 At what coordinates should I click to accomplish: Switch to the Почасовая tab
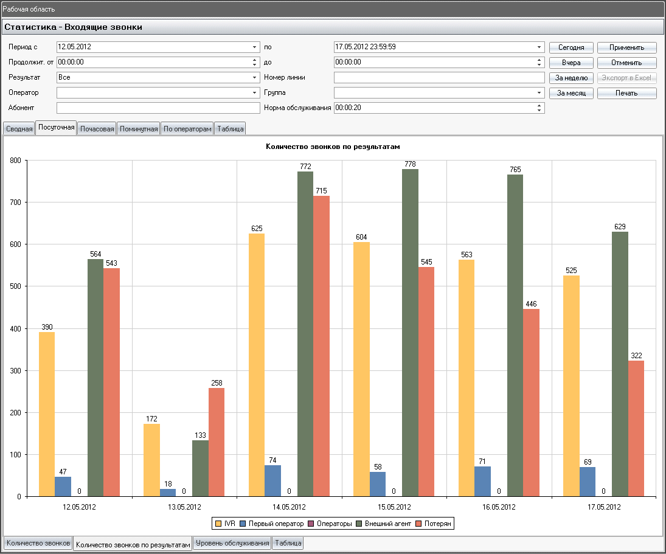click(97, 129)
